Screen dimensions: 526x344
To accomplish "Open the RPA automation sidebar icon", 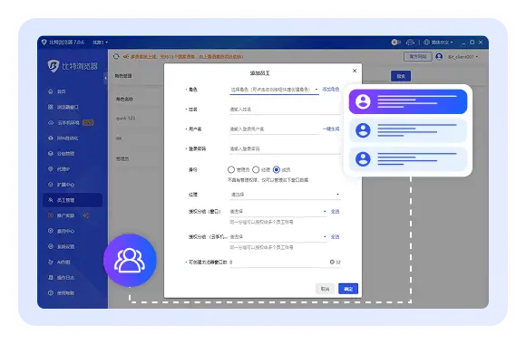I will (50, 138).
